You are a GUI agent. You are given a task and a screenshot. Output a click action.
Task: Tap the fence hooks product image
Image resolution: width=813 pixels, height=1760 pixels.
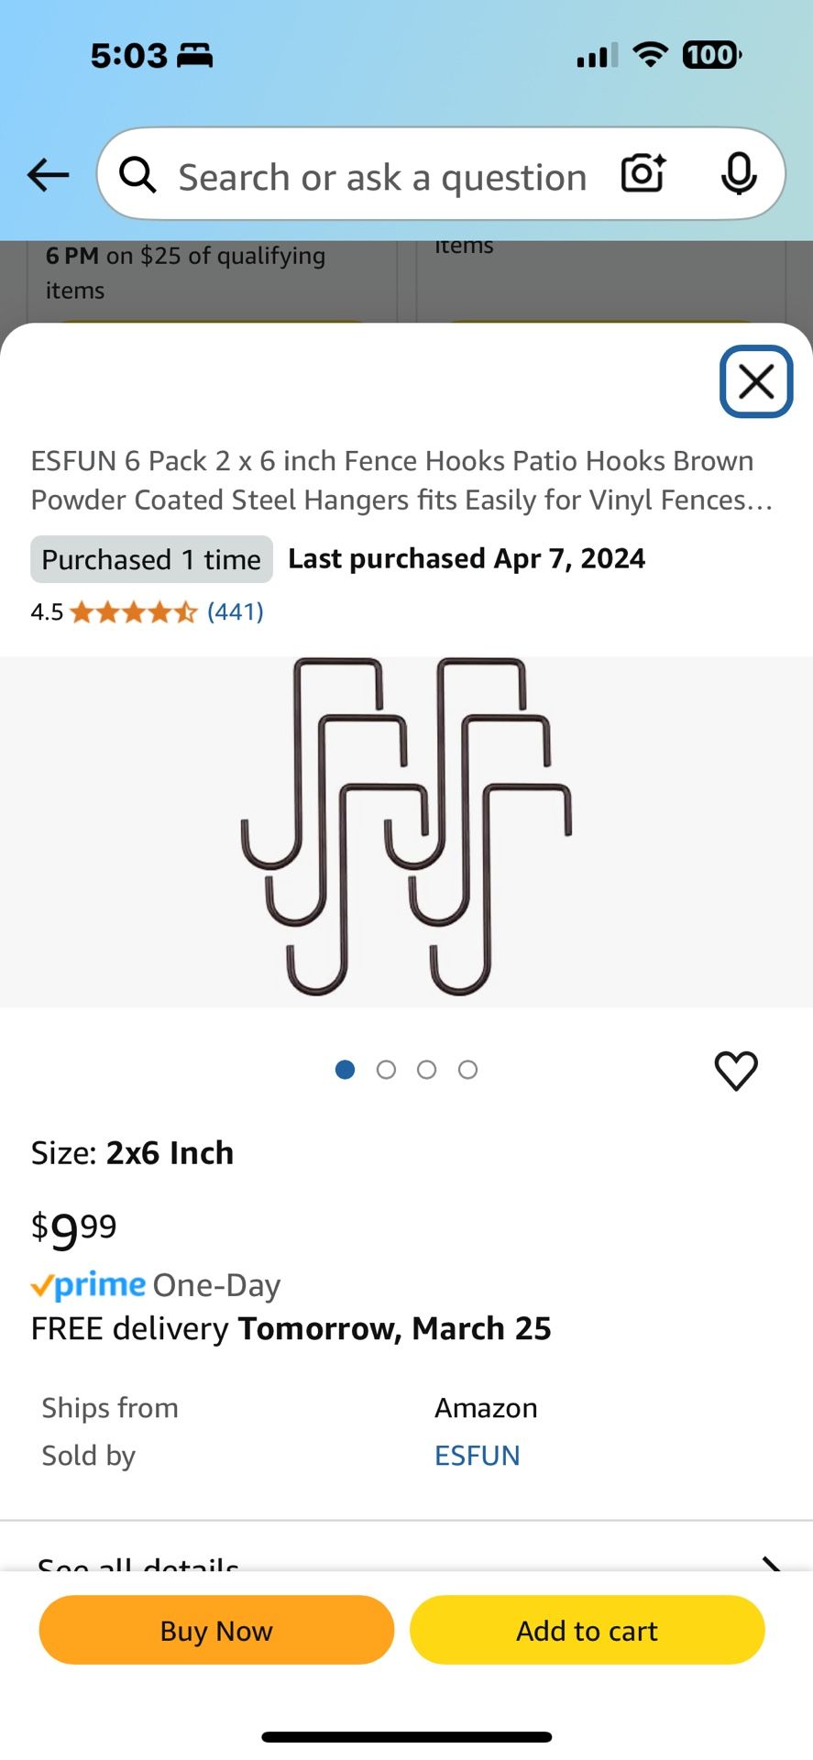pyautogui.click(x=406, y=829)
